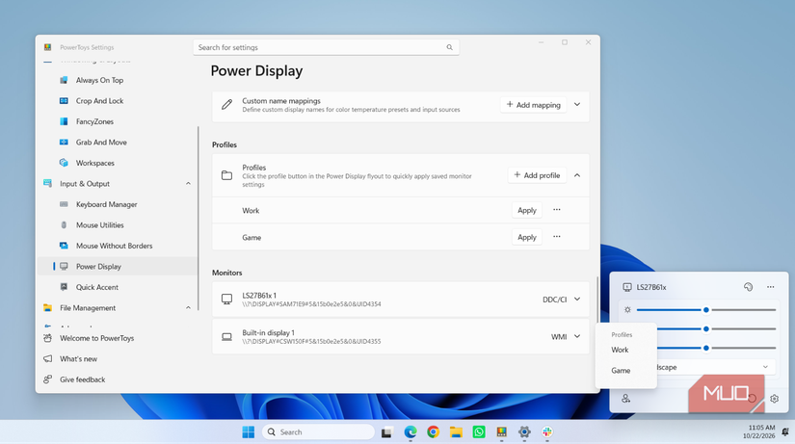
Task: Launch Google Chrome from taskbar
Action: (x=433, y=431)
